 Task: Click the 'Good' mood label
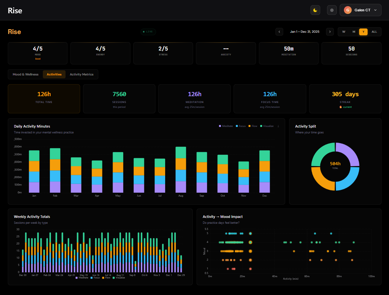(x=38, y=59)
